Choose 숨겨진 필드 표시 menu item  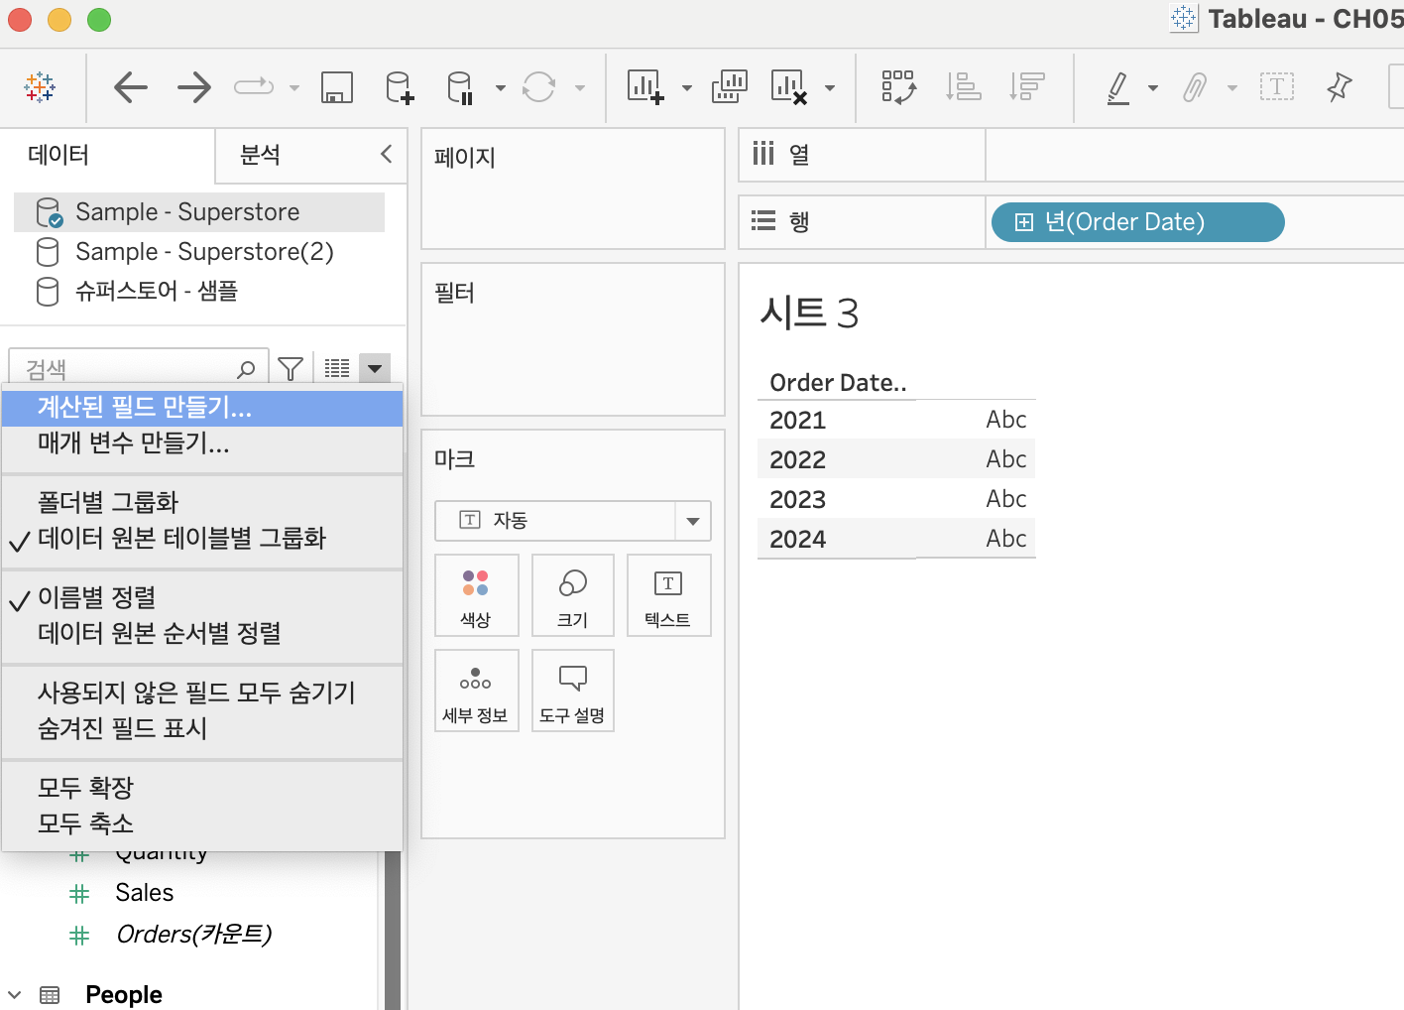[x=202, y=729]
